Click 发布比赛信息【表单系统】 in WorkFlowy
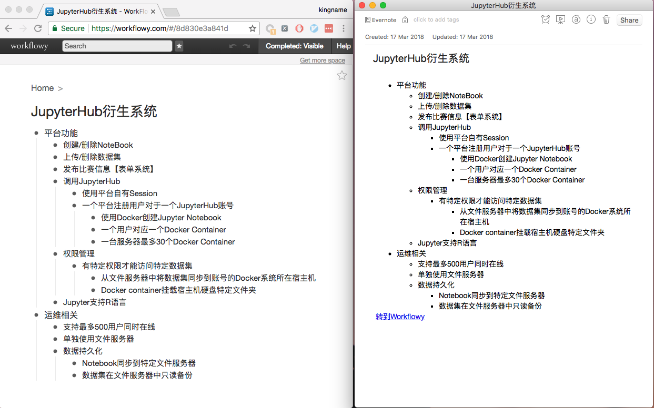 click(x=109, y=169)
